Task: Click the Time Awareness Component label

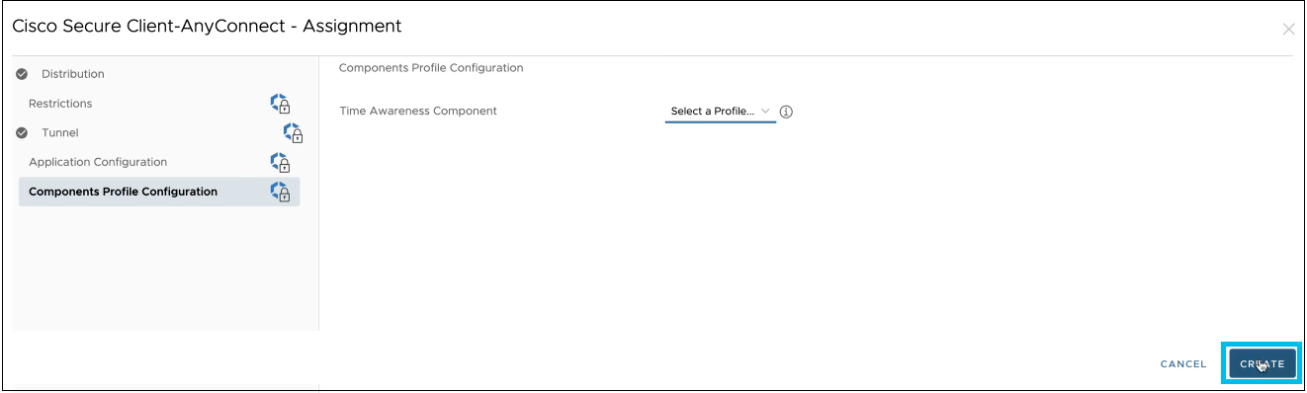Action: pyautogui.click(x=418, y=111)
